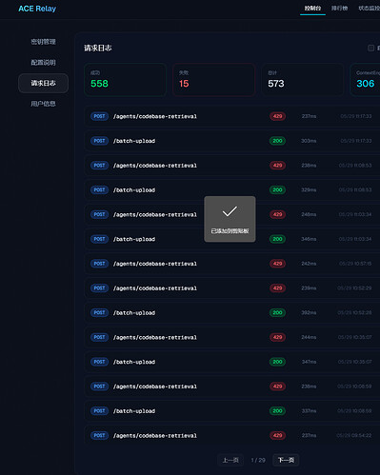Click the total card showing 573

click(303, 80)
